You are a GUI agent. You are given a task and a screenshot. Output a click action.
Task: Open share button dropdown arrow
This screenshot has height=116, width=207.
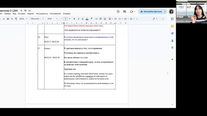tap(165, 12)
